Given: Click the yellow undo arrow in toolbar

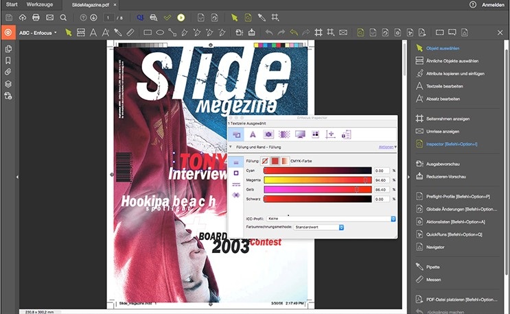Looking at the screenshot, I should [x=294, y=32].
